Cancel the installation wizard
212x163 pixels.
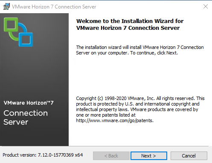[189, 156]
